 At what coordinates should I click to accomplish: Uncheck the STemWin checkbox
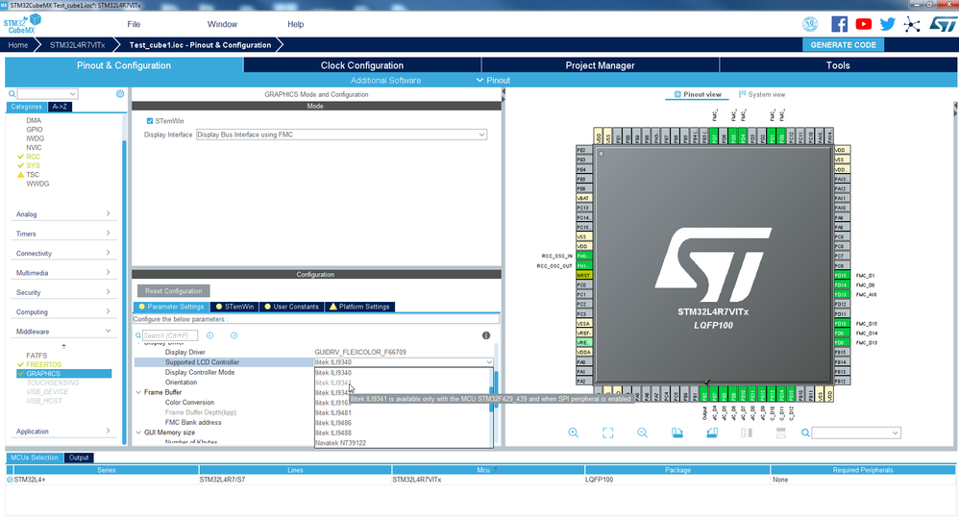(150, 120)
